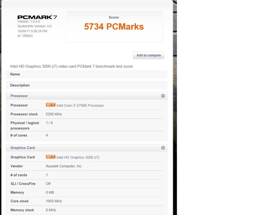Click the Id: 188924 text

point(25,36)
